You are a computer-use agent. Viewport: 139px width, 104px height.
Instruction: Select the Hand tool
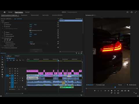click(x=2, y=75)
